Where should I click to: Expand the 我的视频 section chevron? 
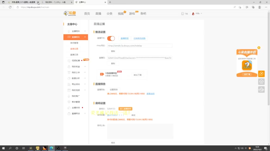tap(85, 90)
